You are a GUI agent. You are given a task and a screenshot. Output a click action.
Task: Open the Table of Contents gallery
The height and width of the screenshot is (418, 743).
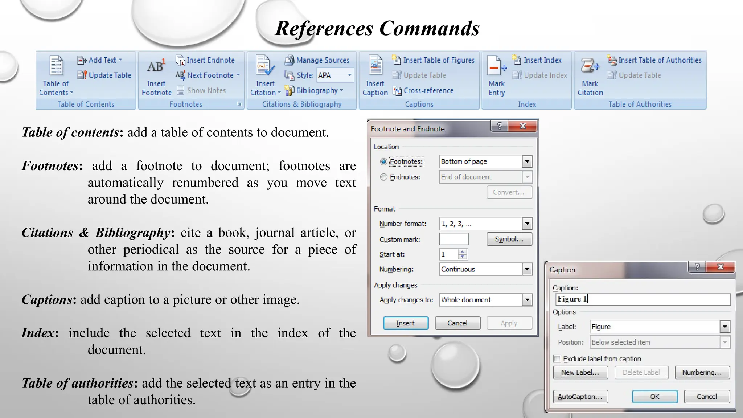(56, 76)
